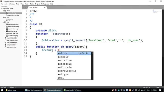The width and height of the screenshot is (164, 92).
Task: Click the volume tray icon
Action: coord(144,90)
